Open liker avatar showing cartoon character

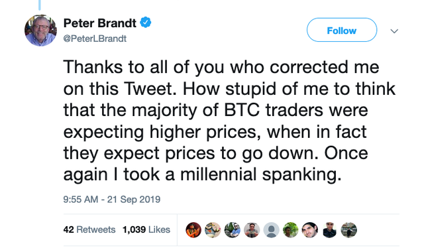213,230
